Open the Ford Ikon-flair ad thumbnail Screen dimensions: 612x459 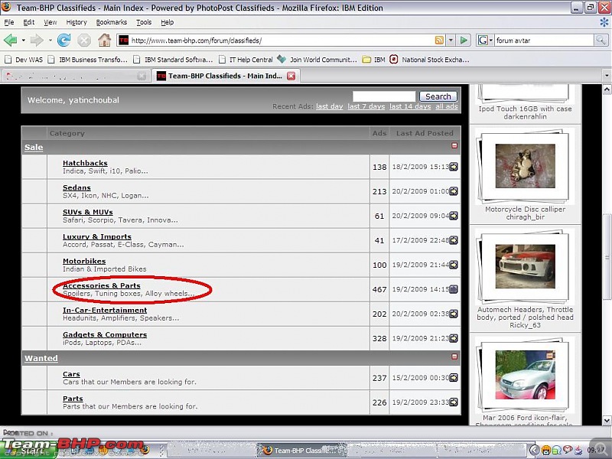525,375
